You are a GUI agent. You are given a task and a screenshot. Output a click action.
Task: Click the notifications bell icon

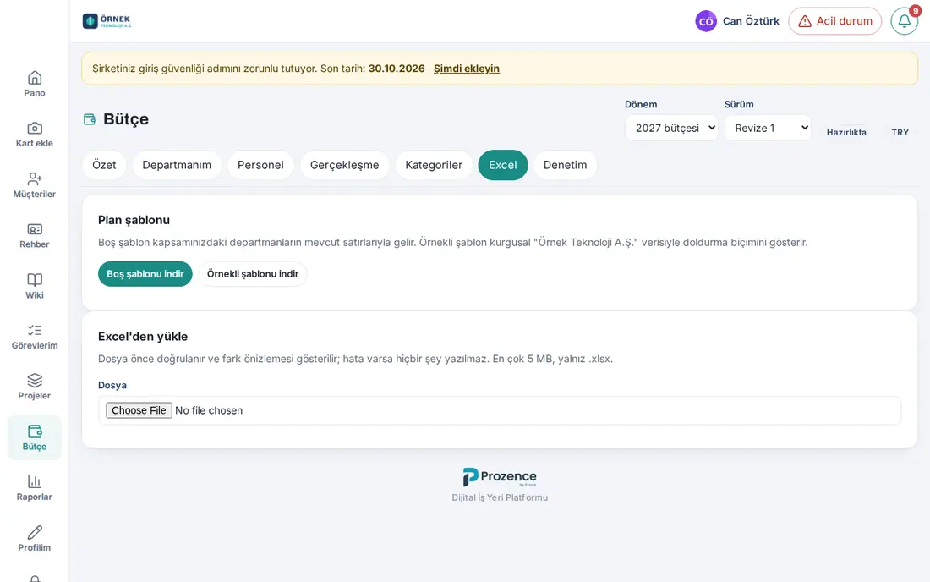904,21
